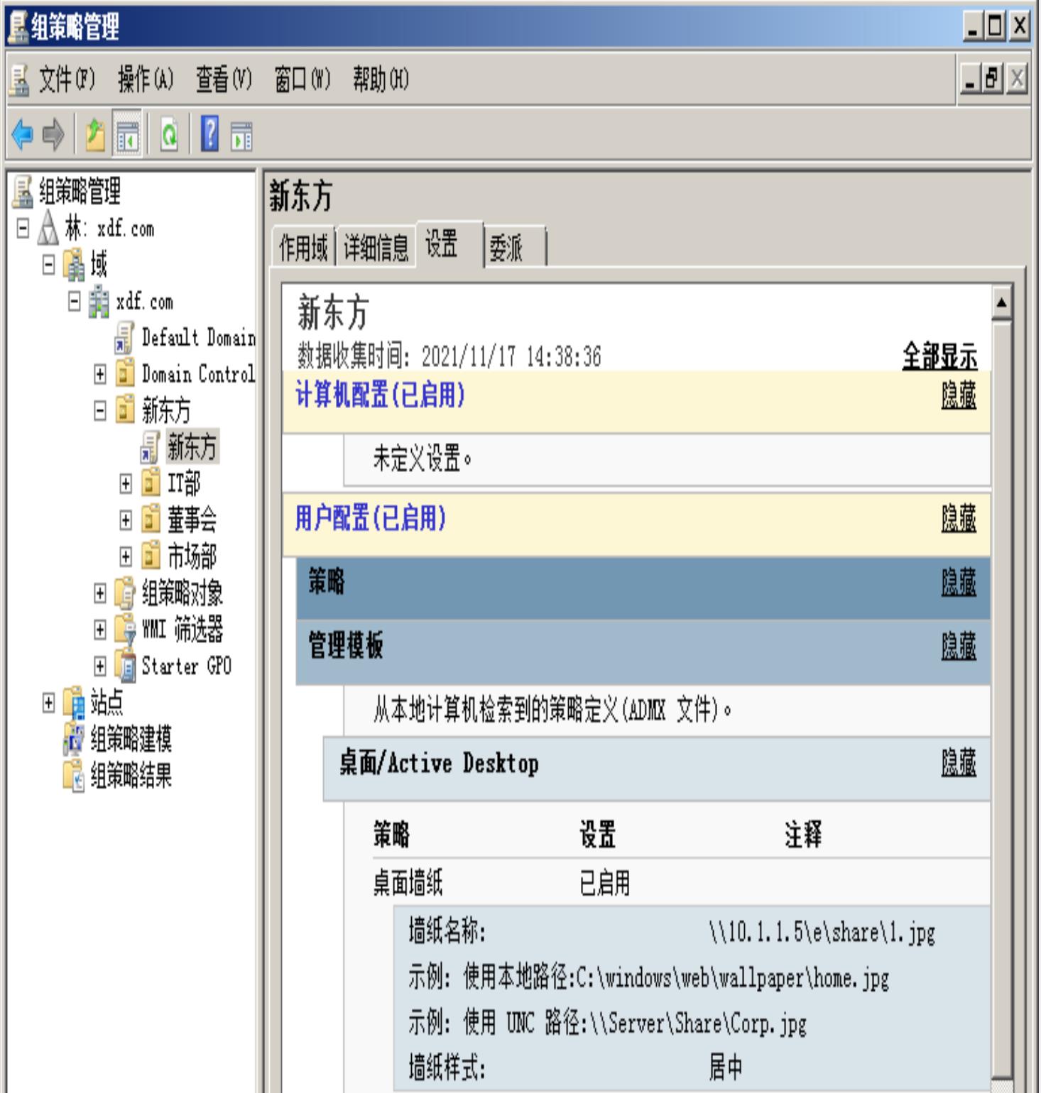Collapse the xdf.com domain node

click(75, 302)
